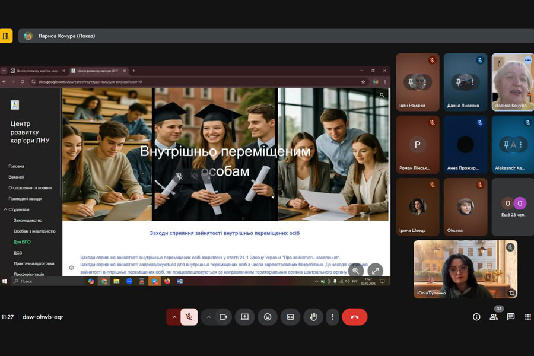
Task: Open Вакансії in the site navigation
Action: click(x=17, y=177)
